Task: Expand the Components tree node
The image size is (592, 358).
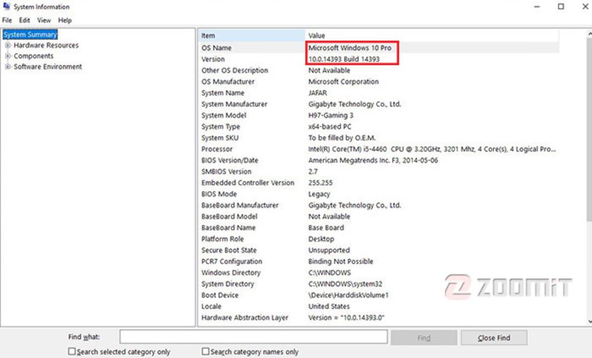Action: coord(7,56)
